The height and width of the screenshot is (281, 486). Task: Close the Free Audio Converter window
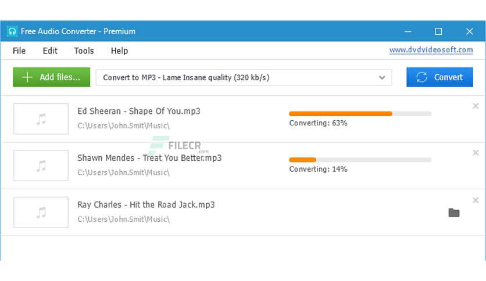(470, 31)
